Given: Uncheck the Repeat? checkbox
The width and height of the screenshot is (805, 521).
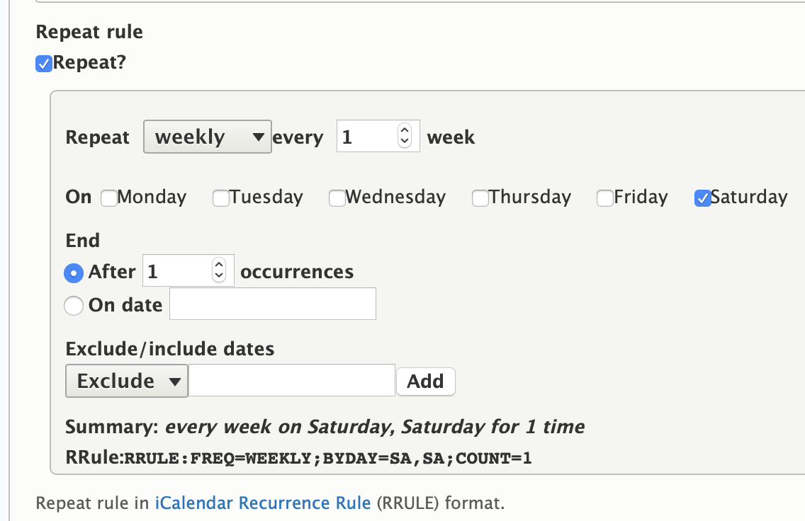Looking at the screenshot, I should tap(44, 64).
